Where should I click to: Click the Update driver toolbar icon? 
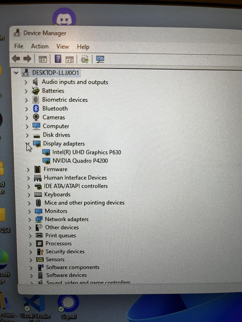click(x=85, y=60)
